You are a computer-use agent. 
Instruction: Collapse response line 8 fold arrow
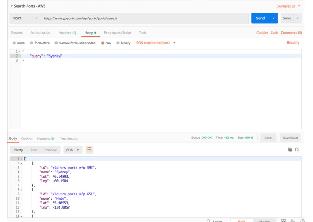21,190
